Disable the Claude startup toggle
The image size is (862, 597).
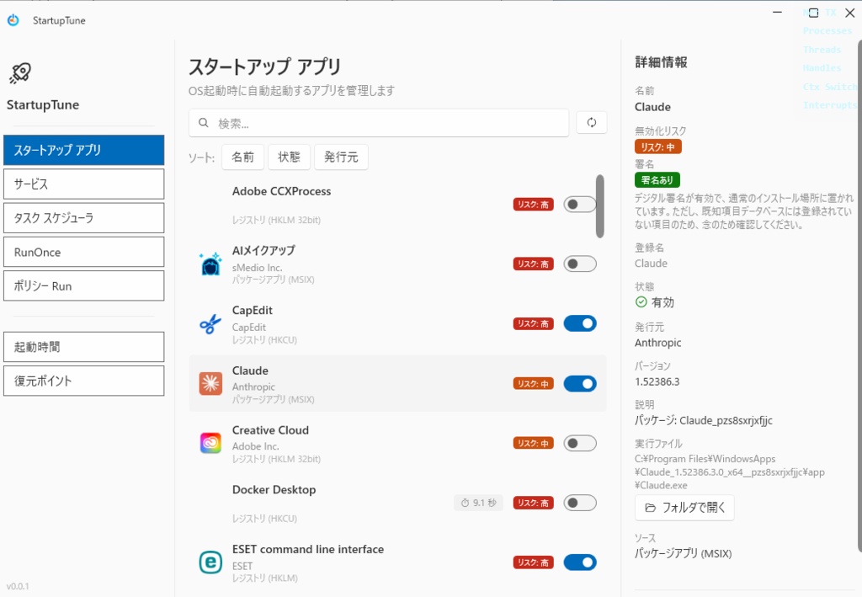(x=580, y=384)
